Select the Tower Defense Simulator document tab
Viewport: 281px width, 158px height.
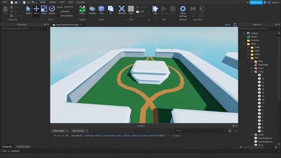(x=67, y=25)
